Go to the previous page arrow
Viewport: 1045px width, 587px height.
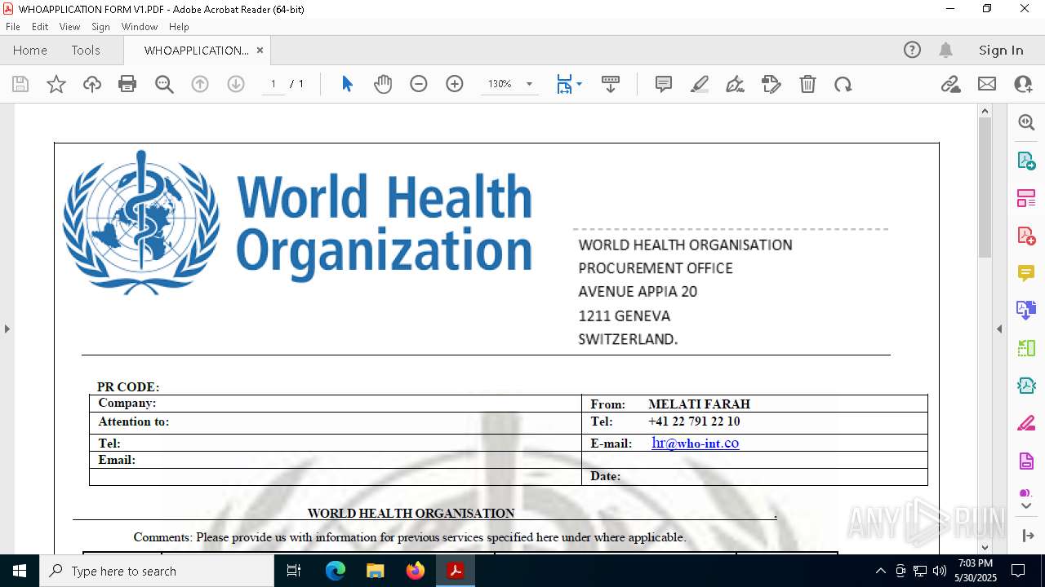pos(200,84)
